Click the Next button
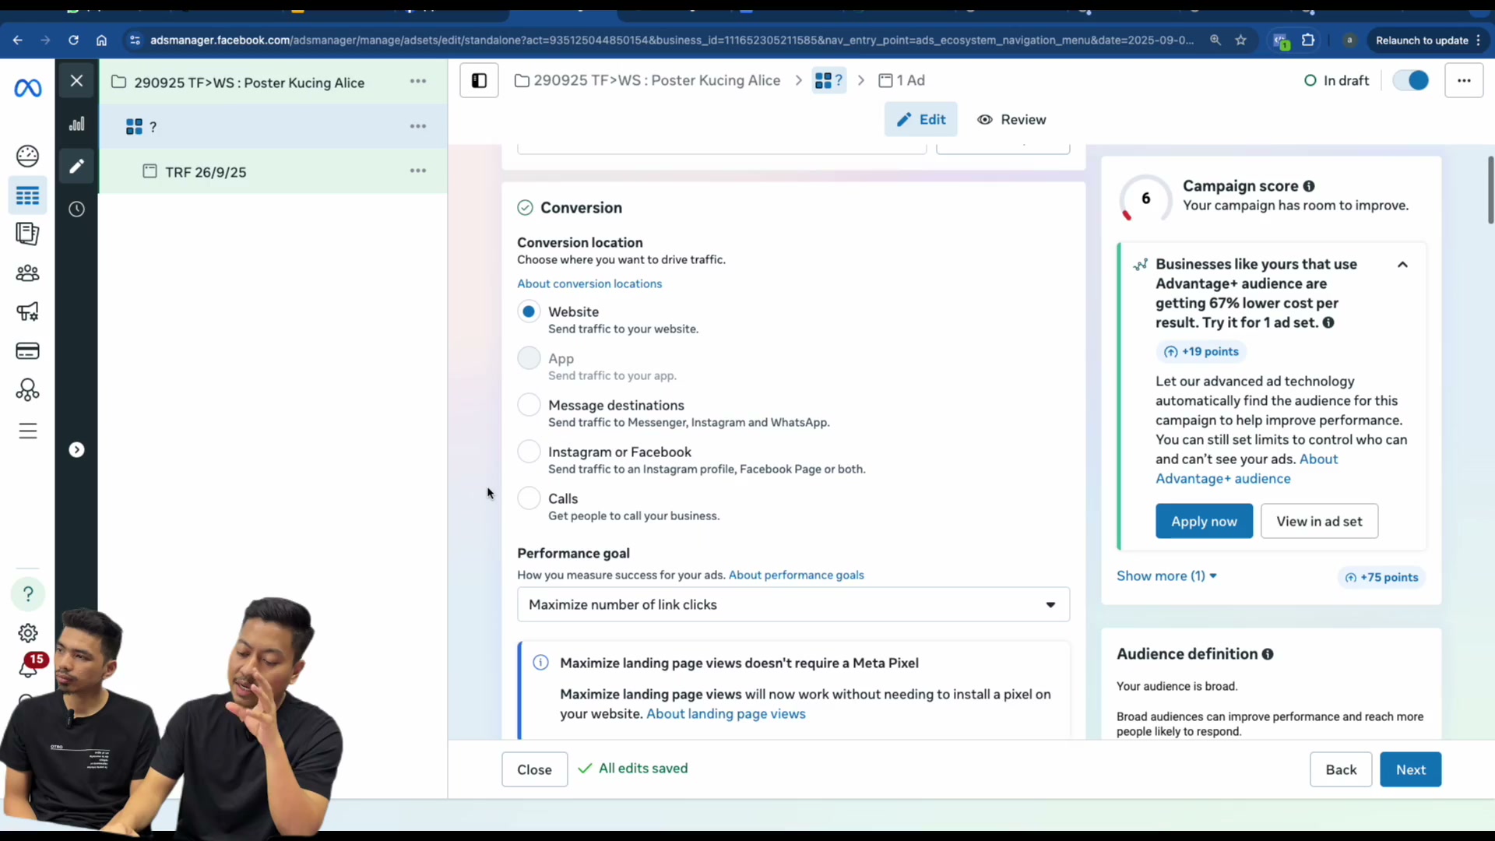 click(x=1410, y=769)
